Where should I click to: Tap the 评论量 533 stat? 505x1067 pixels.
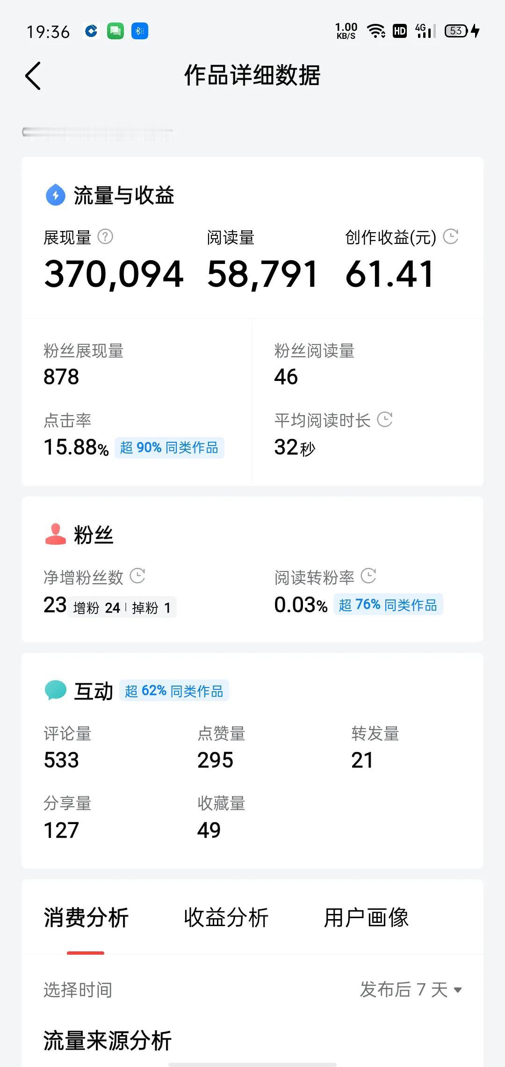point(68,747)
